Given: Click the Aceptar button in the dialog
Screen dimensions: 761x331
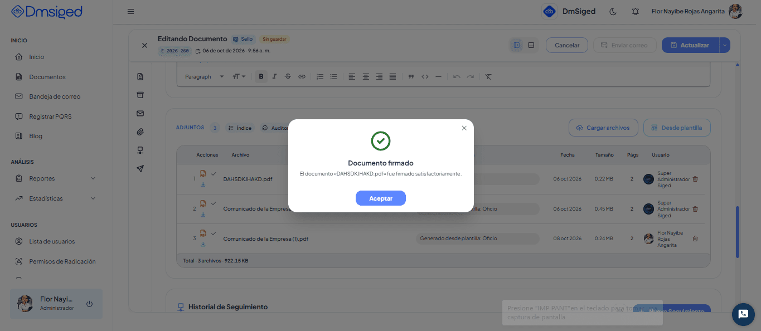Looking at the screenshot, I should (x=380, y=198).
